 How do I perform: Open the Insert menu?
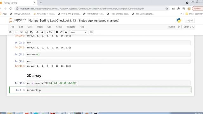40,27
